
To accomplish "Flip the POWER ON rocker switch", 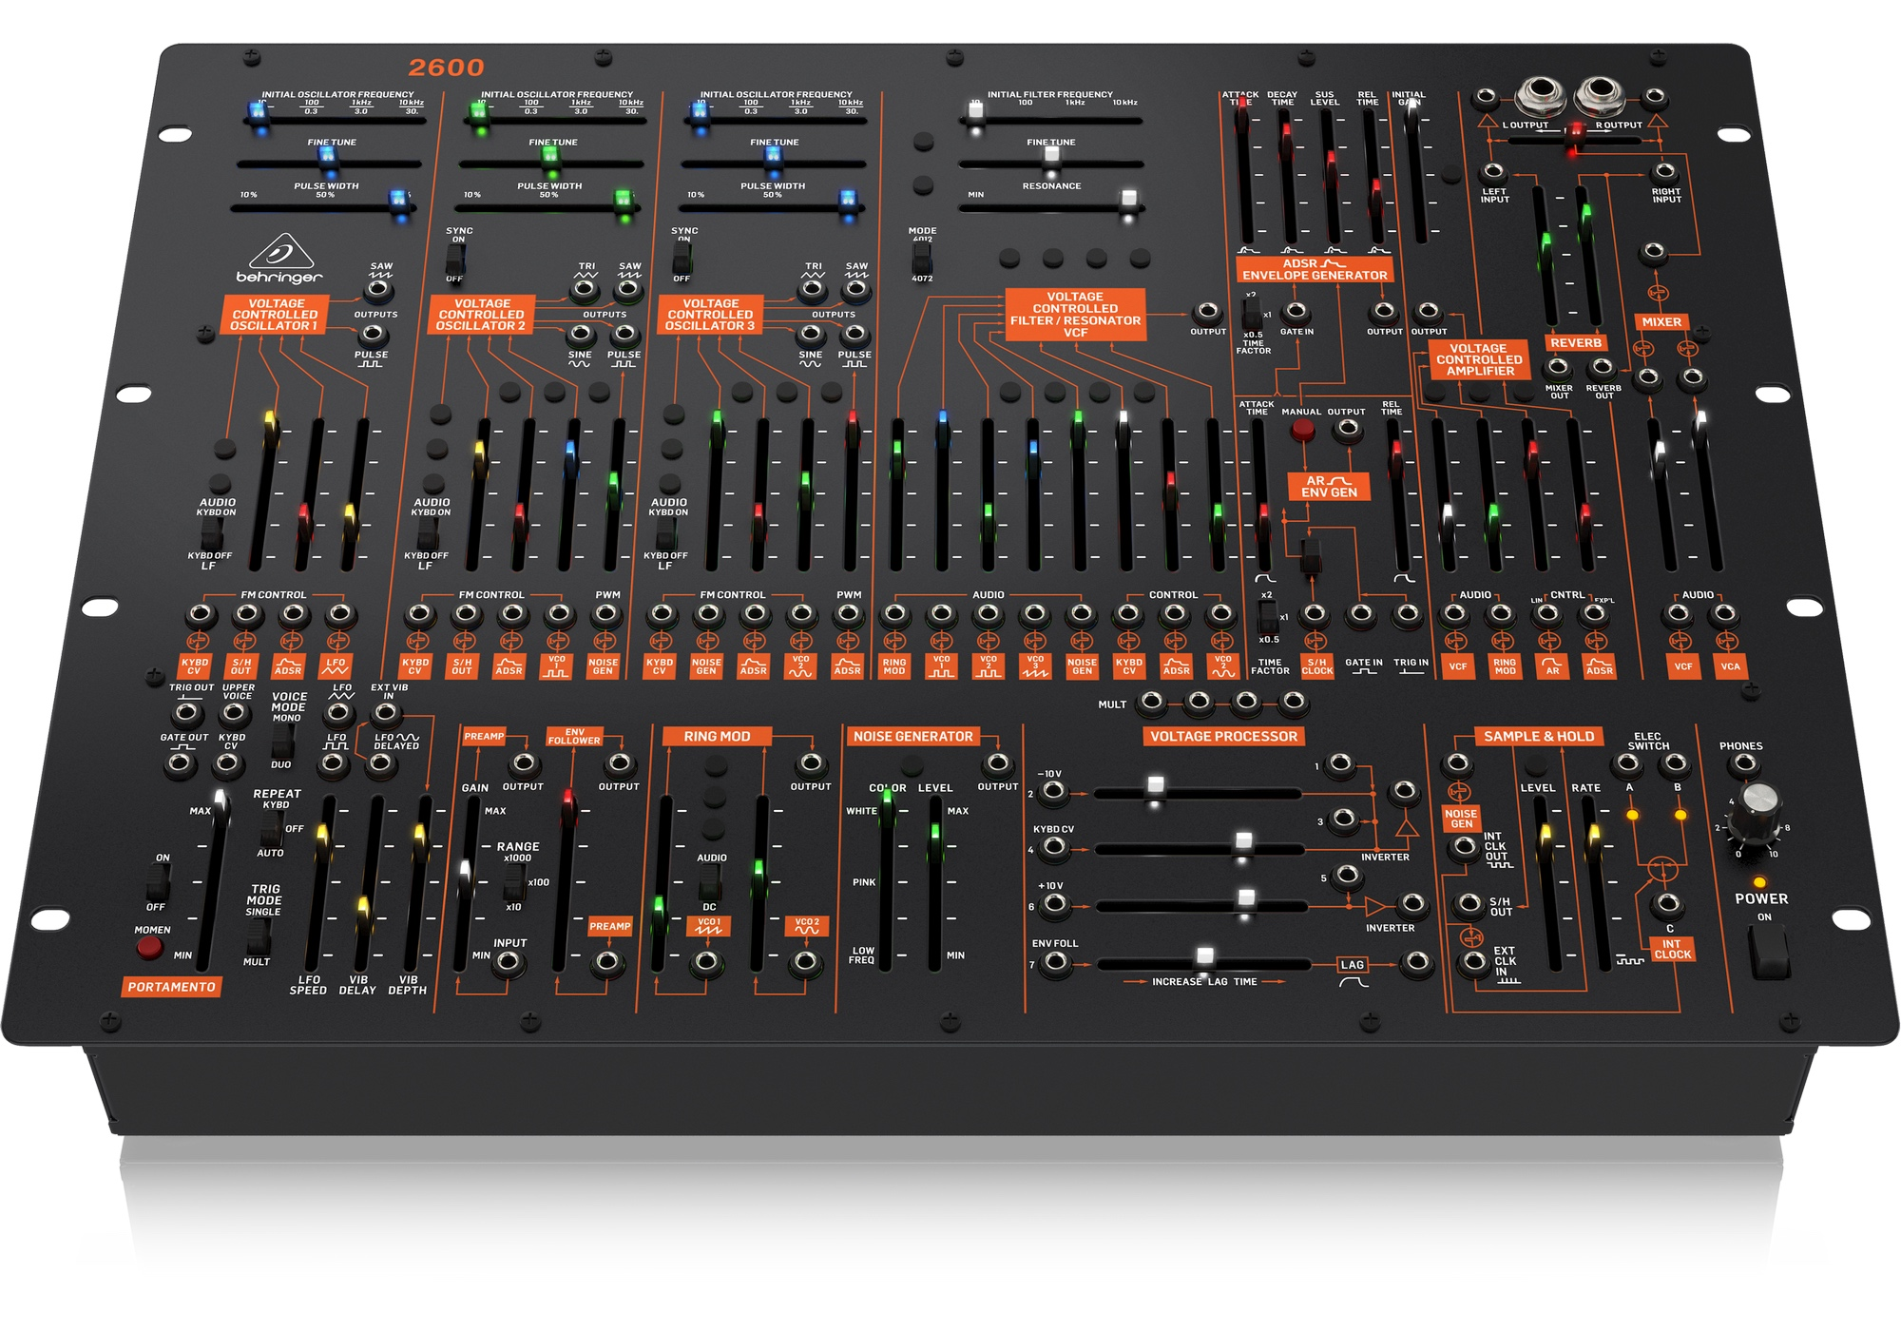I will coord(1770,952).
